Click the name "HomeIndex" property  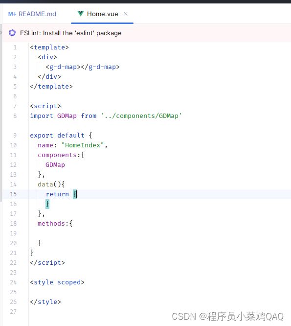[72, 145]
